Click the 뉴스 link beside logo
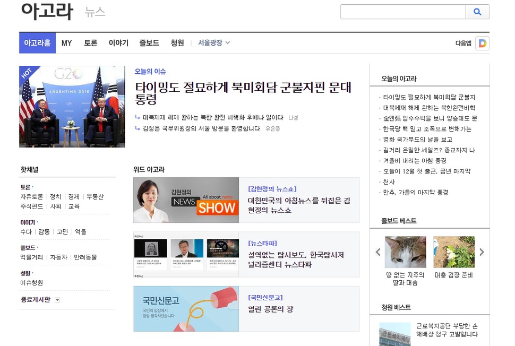This screenshot has height=346, width=515. click(95, 12)
